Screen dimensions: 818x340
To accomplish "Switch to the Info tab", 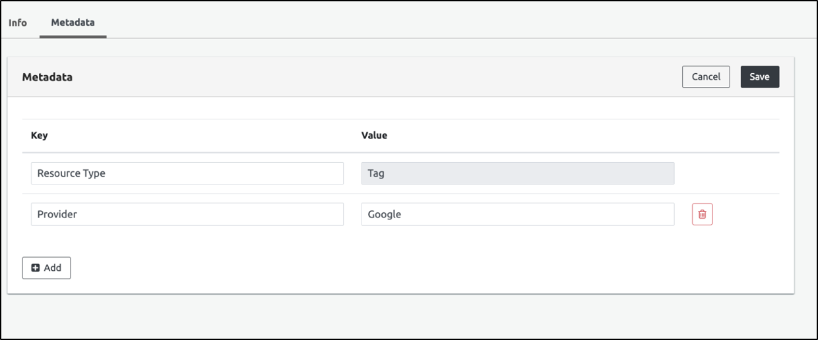I will [18, 22].
